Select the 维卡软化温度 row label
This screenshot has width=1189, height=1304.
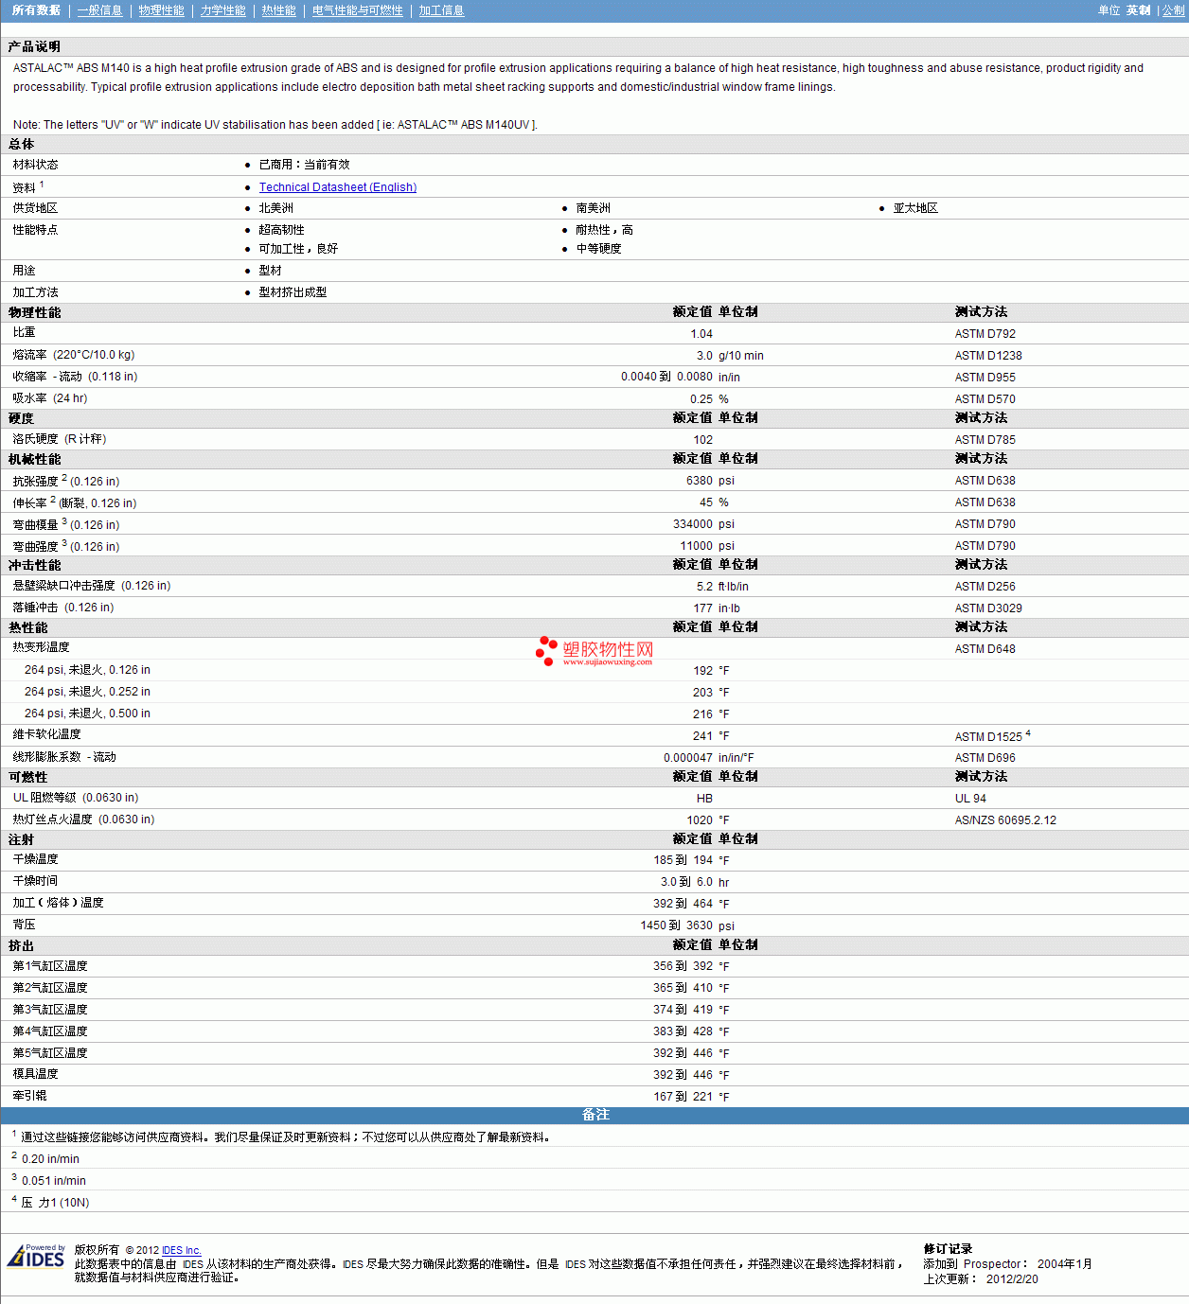coord(47,734)
